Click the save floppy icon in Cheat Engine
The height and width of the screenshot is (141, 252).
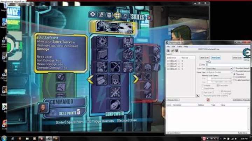pyautogui.click(x=177, y=51)
